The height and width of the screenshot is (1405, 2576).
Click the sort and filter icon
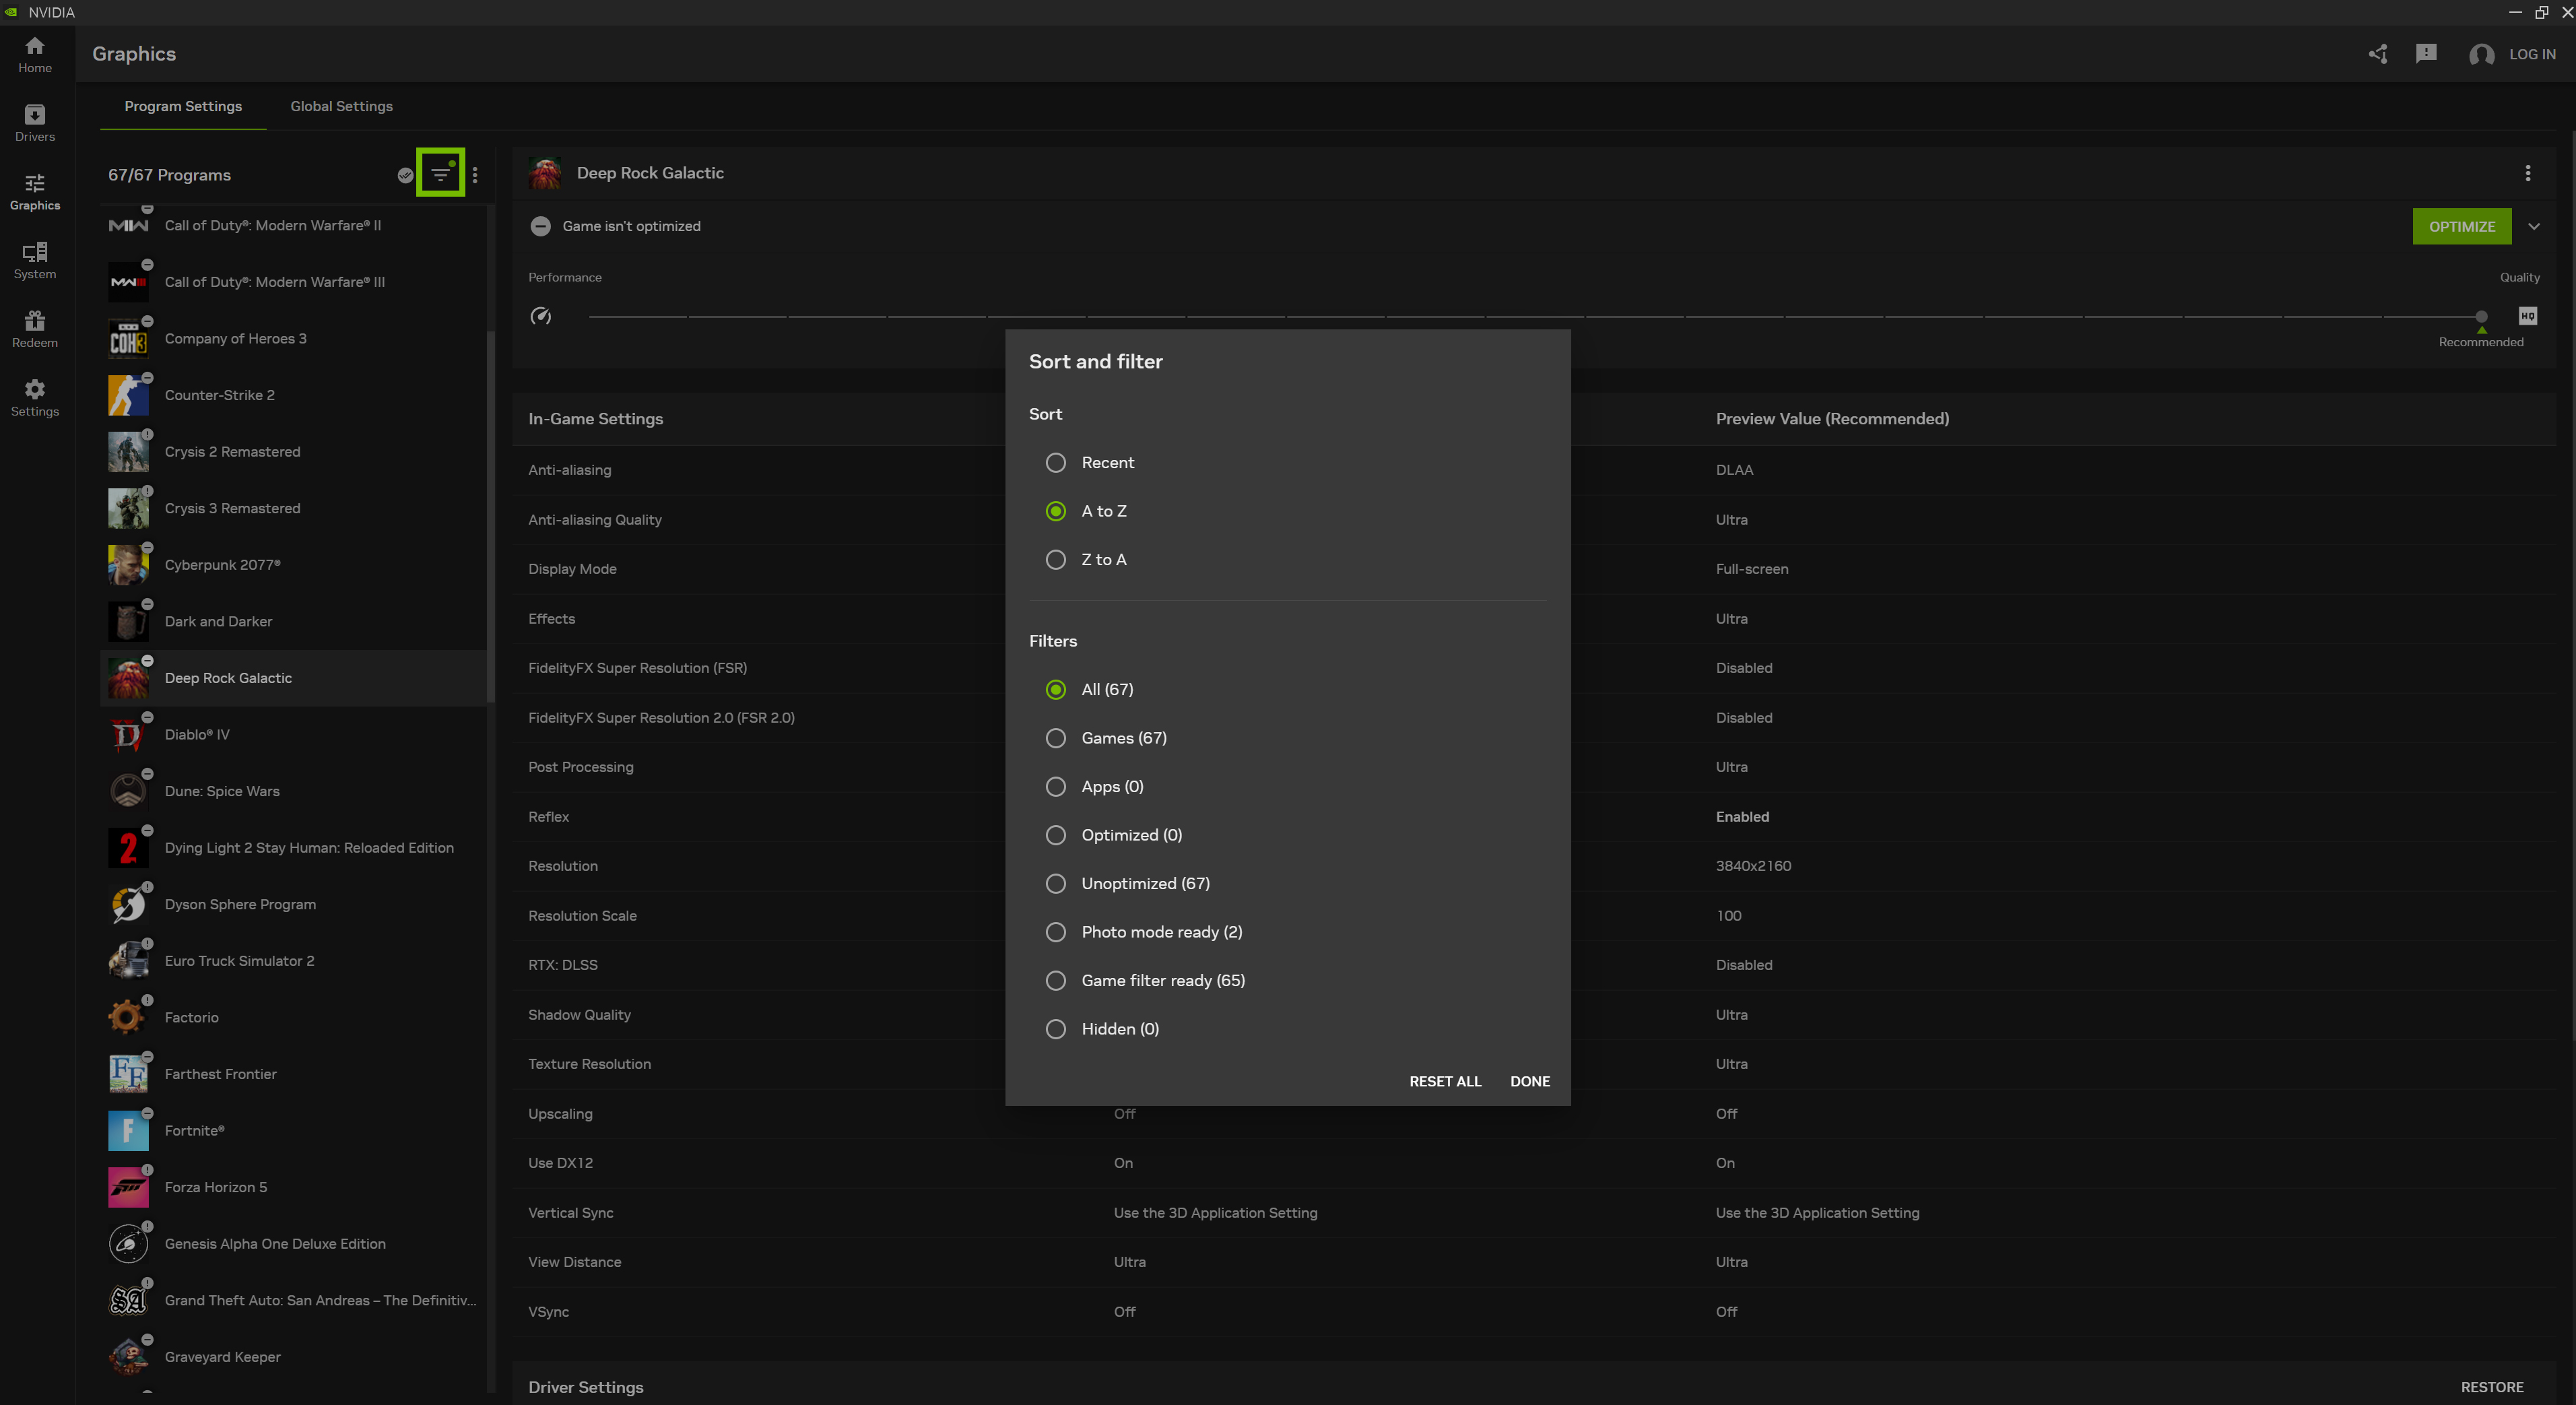point(440,174)
